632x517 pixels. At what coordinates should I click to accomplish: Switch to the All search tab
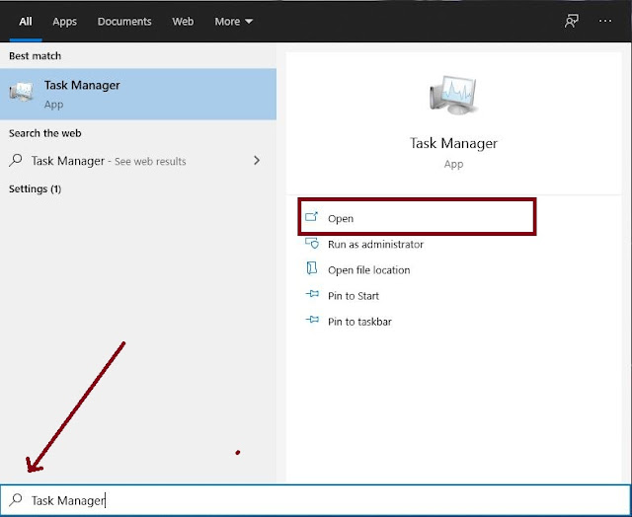coord(26,22)
